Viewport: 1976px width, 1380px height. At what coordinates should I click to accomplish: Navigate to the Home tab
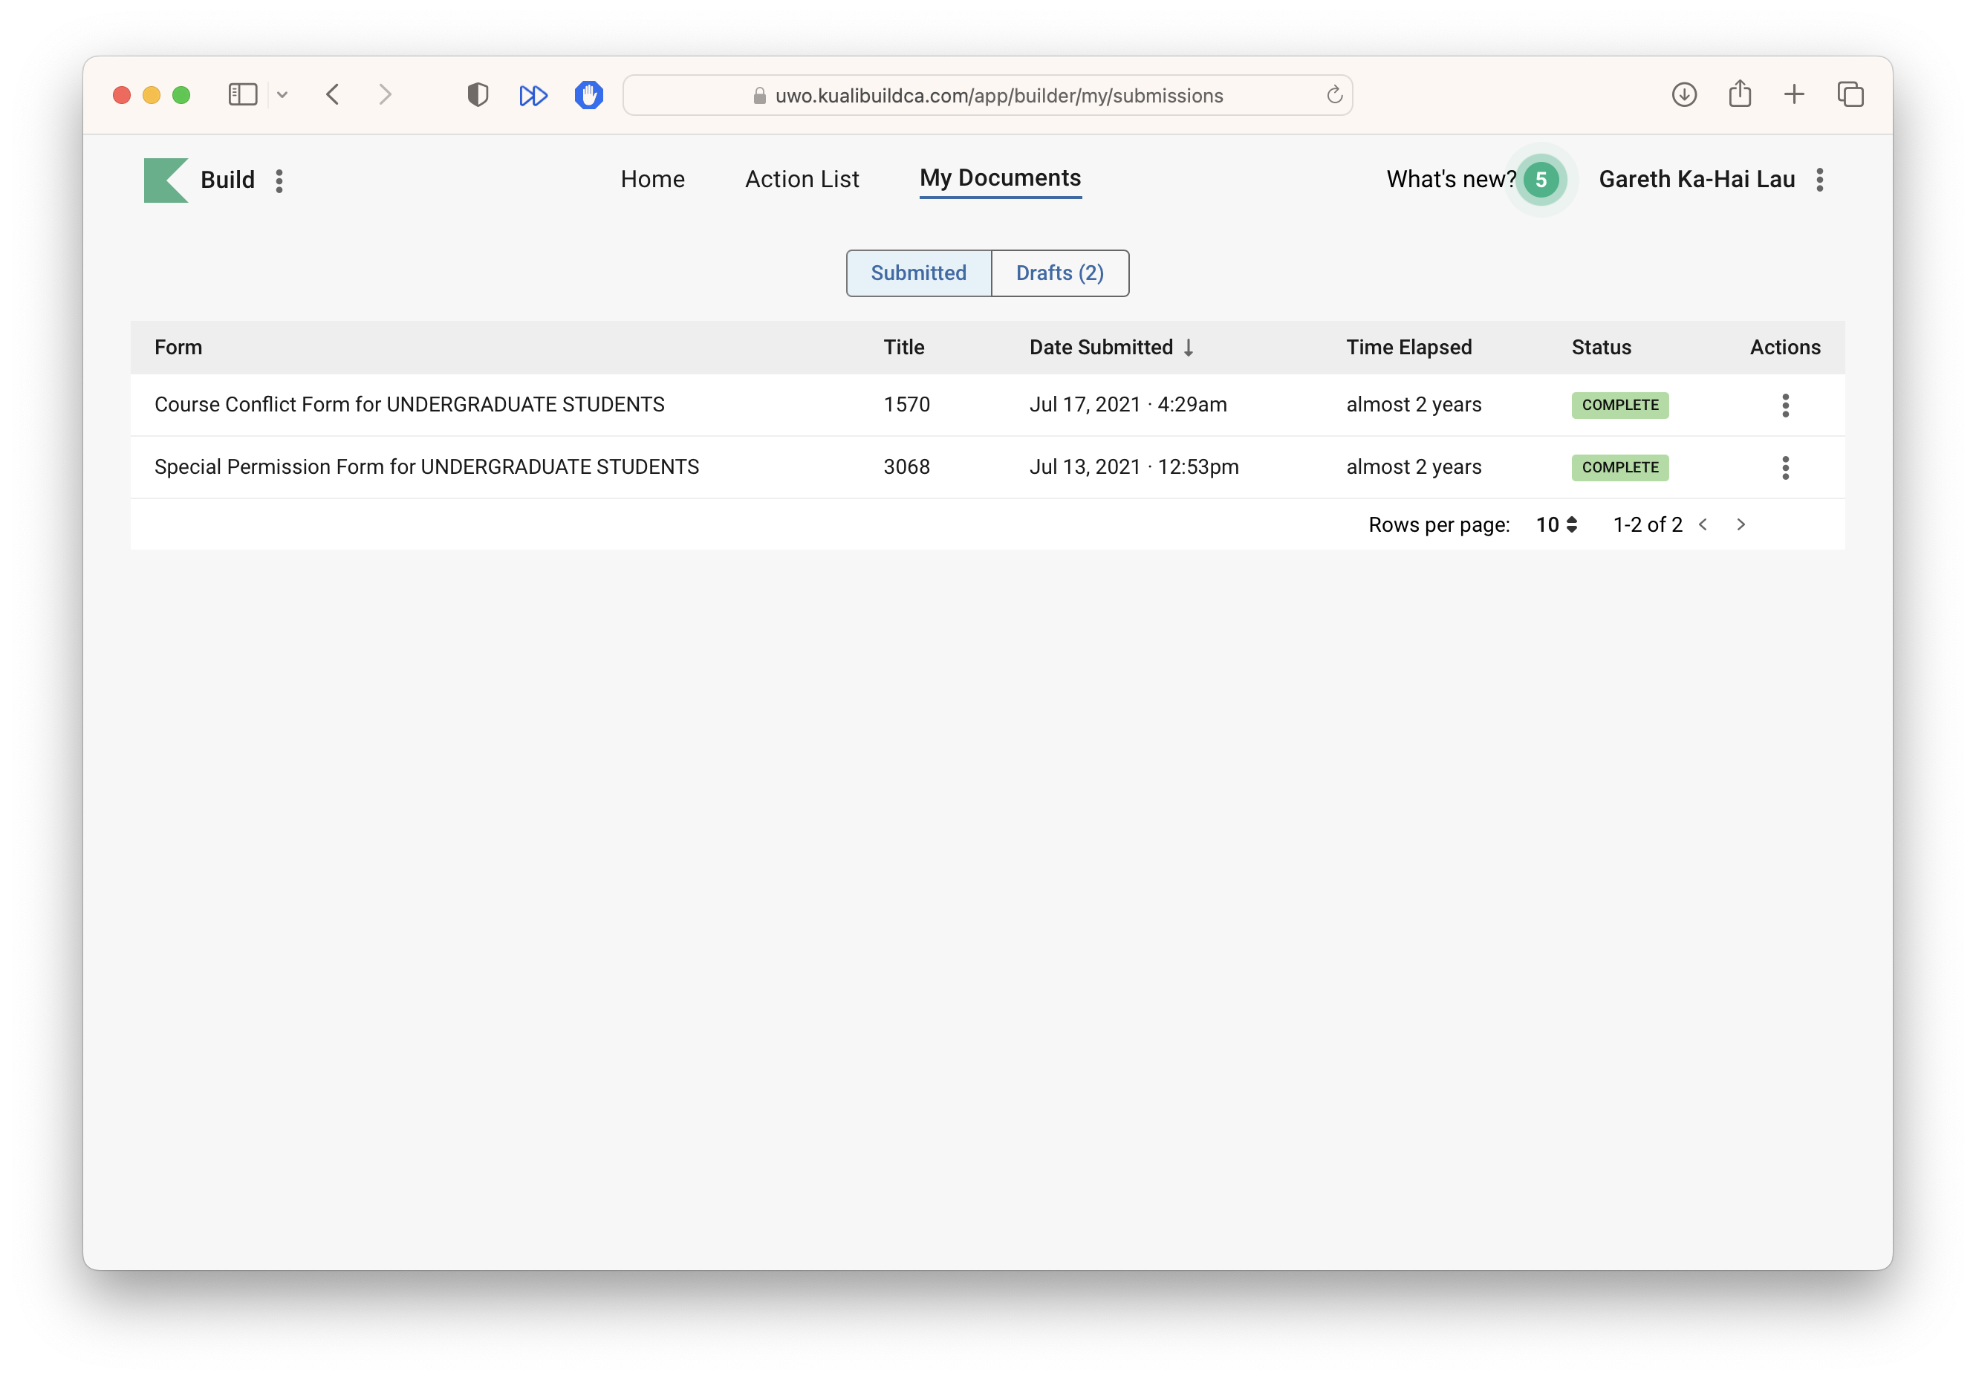click(652, 179)
